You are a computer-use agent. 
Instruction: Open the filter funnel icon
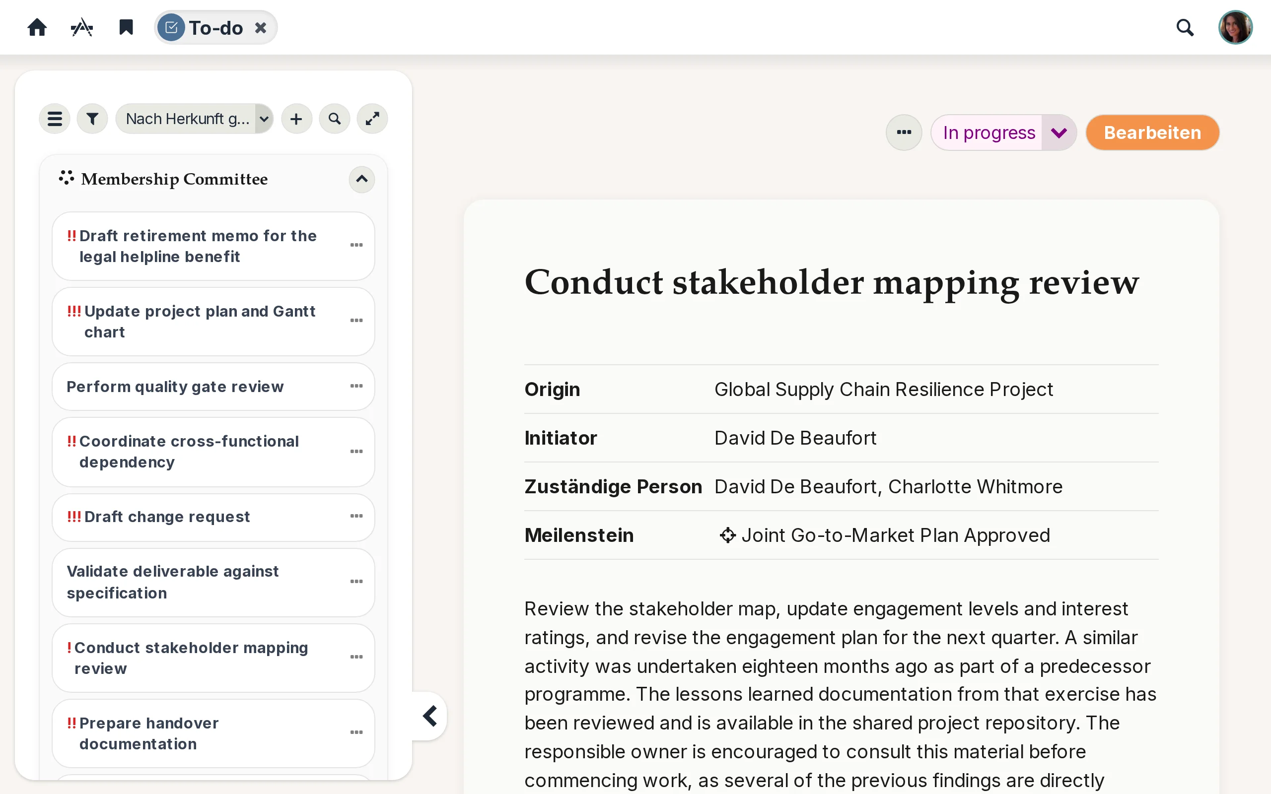click(92, 119)
